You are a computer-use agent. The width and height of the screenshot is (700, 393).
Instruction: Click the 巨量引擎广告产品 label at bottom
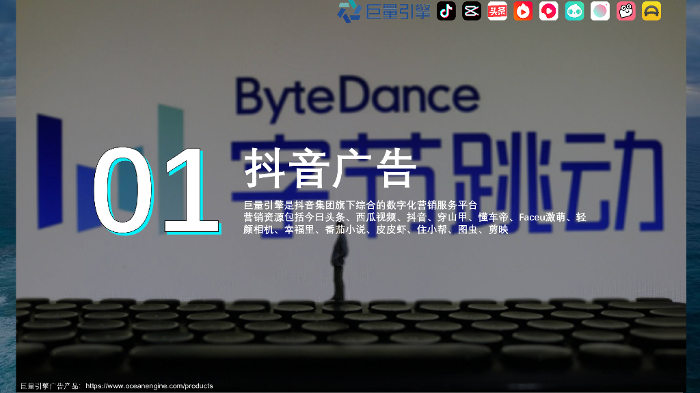click(50, 386)
